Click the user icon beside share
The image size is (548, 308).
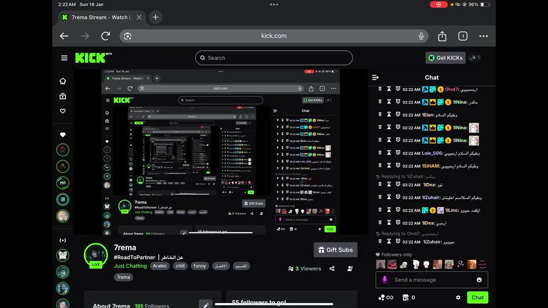pos(350,269)
